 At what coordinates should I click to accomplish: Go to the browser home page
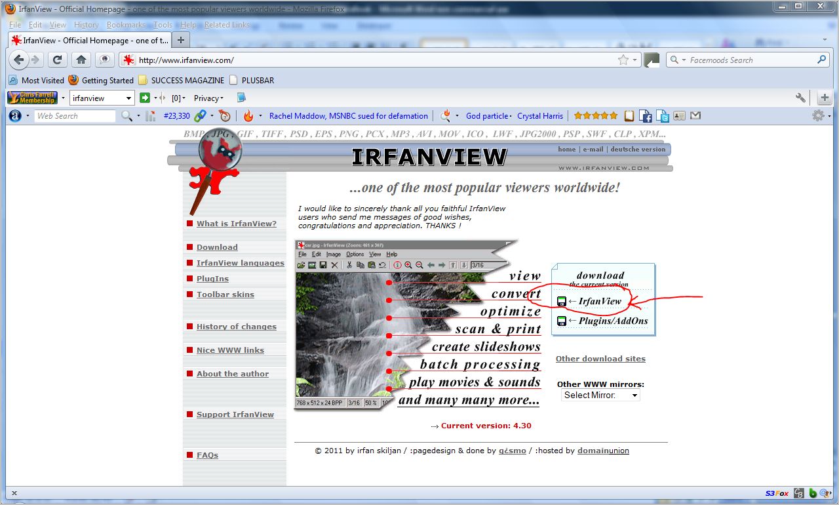81,60
